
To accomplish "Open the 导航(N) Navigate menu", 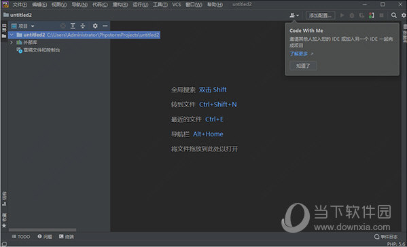I will pyautogui.click(x=79, y=5).
